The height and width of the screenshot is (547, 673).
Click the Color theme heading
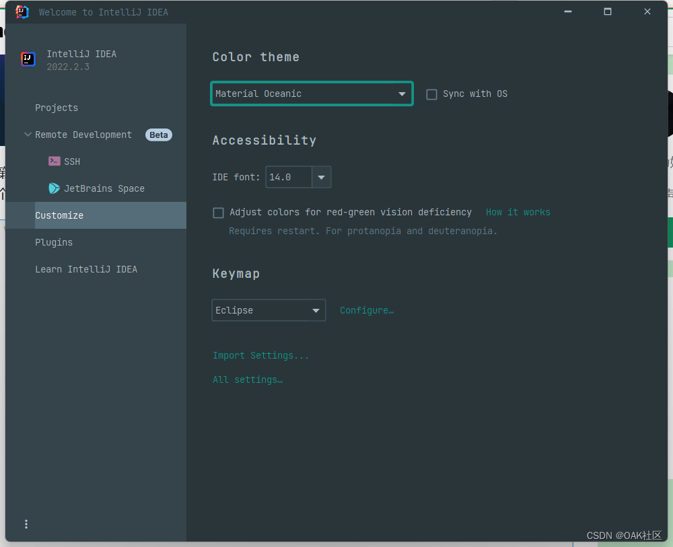point(256,57)
